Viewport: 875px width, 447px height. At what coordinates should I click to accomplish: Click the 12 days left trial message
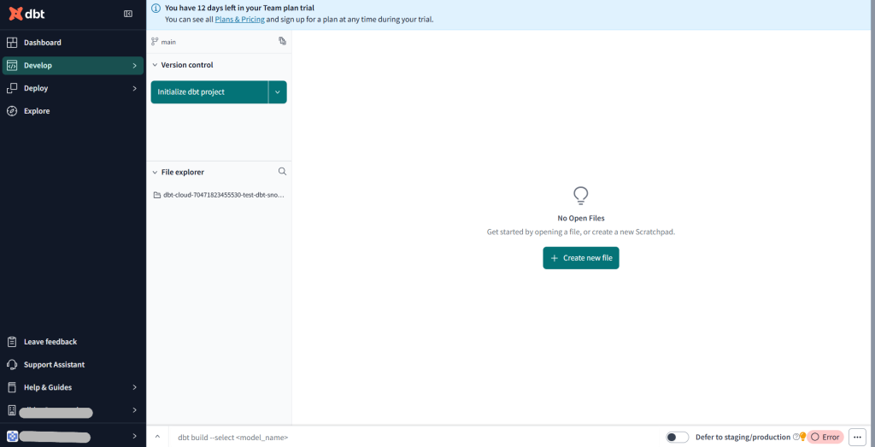239,9
